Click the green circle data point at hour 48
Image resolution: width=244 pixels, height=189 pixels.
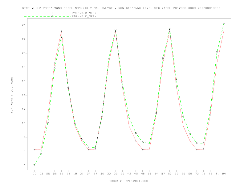pyautogui.click(x=143, y=142)
